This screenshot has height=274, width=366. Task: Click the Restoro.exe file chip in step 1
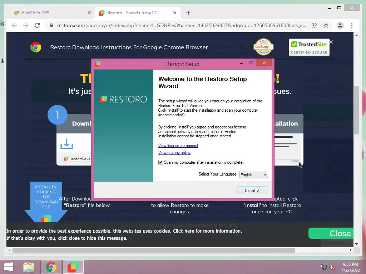77,159
